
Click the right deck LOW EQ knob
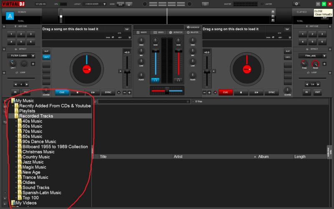coord(192,61)
